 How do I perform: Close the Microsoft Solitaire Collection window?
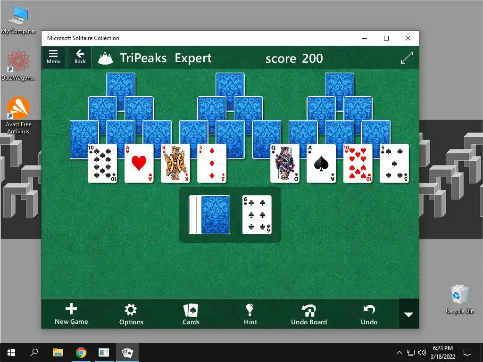(408, 38)
